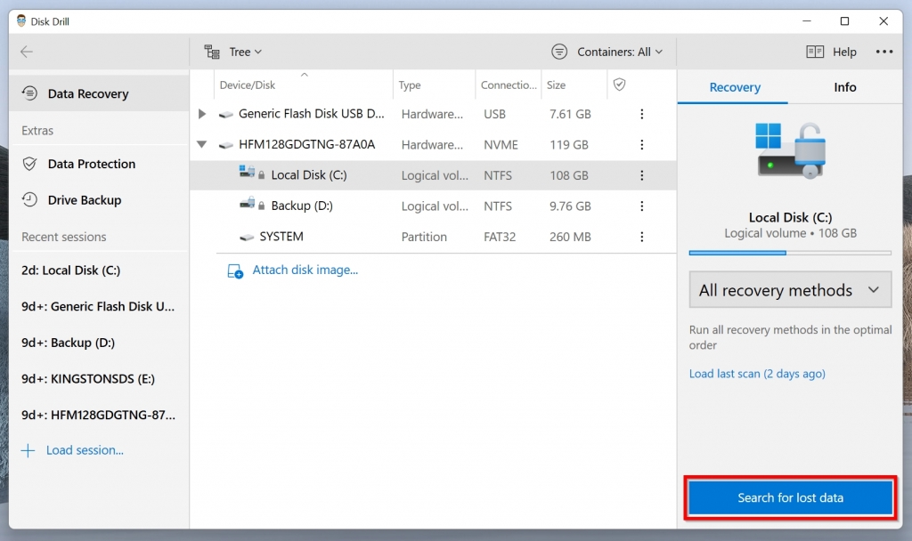The image size is (912, 541).
Task: Click the large locked Windows drive illustration
Action: tap(791, 149)
